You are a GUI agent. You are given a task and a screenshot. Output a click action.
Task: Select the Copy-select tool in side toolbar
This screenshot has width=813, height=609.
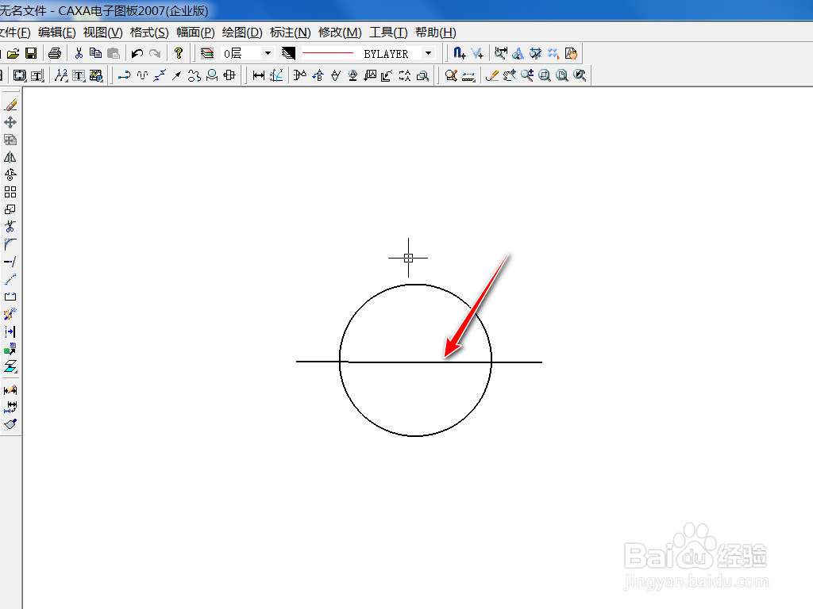(10, 140)
